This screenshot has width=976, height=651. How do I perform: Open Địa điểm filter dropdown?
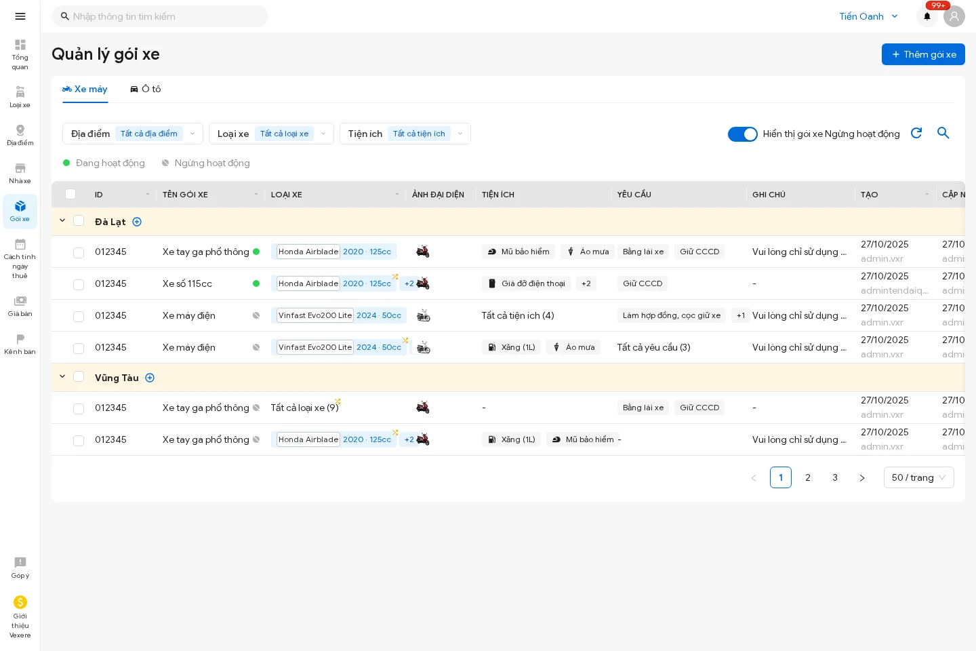coord(133,134)
